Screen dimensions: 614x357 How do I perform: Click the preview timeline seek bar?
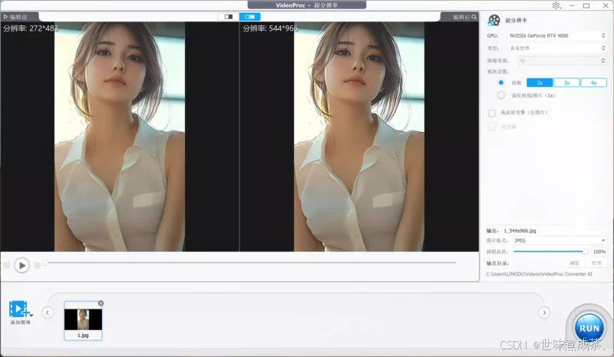point(251,263)
